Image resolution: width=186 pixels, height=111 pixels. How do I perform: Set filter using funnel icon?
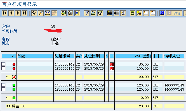87,13
